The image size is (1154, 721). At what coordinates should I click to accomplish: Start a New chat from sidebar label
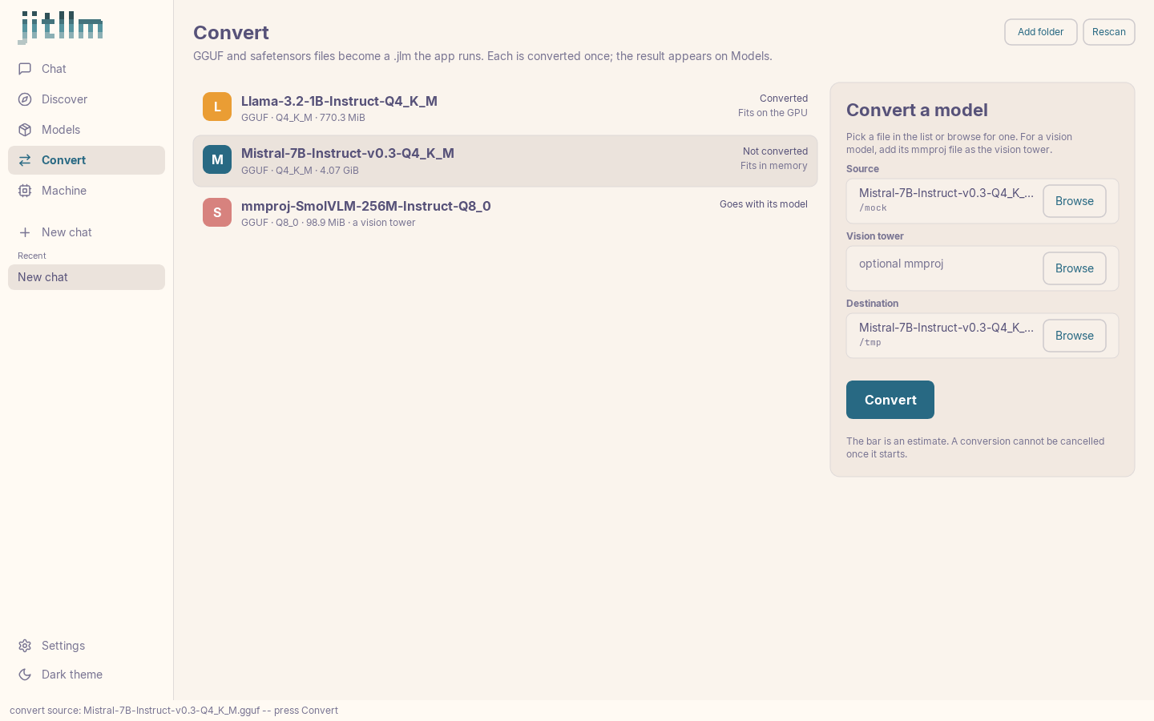click(67, 232)
